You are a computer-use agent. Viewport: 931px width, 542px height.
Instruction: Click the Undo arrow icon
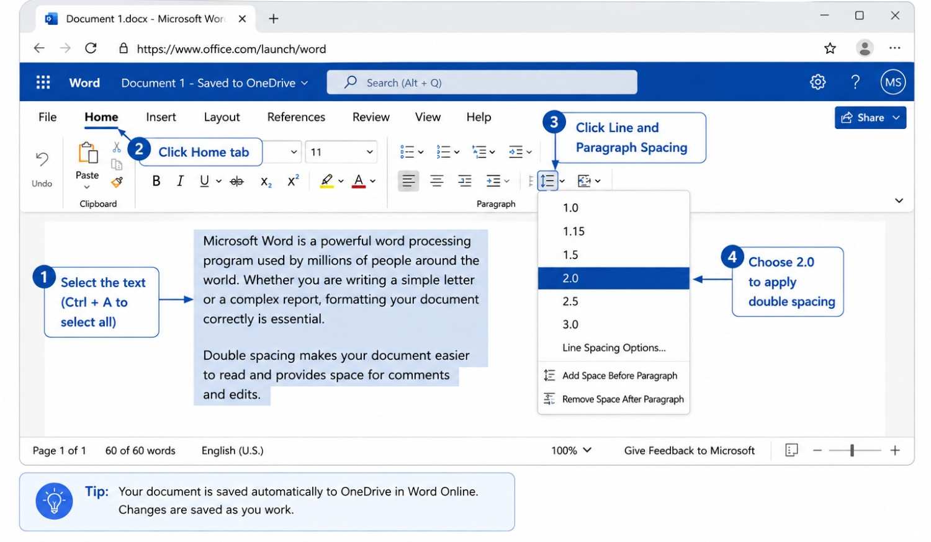click(42, 159)
